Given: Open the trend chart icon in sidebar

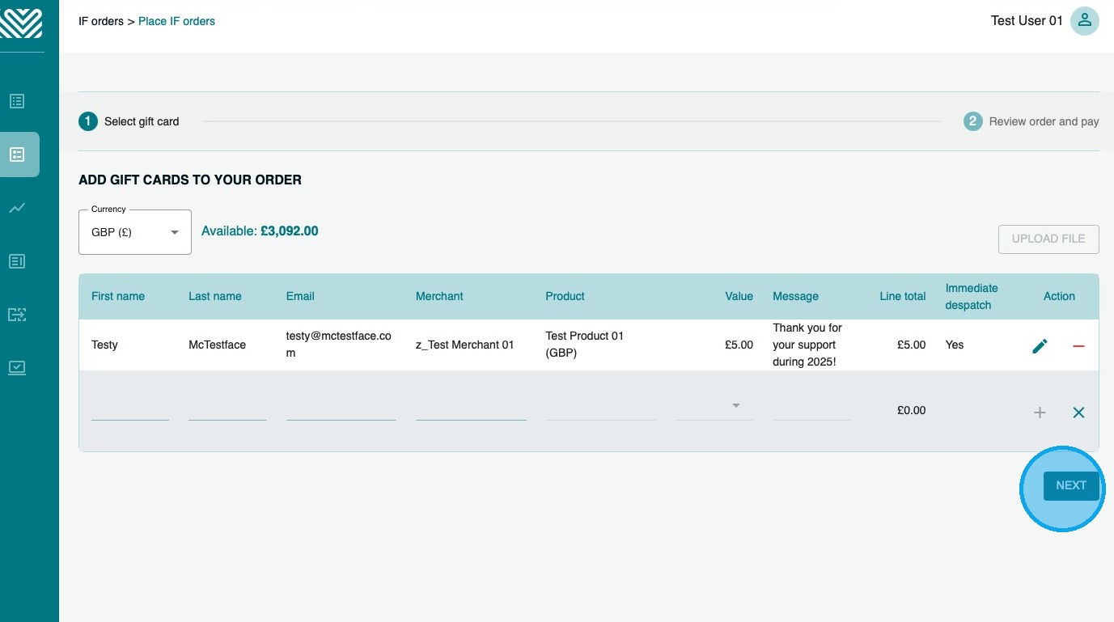Looking at the screenshot, I should [x=17, y=208].
